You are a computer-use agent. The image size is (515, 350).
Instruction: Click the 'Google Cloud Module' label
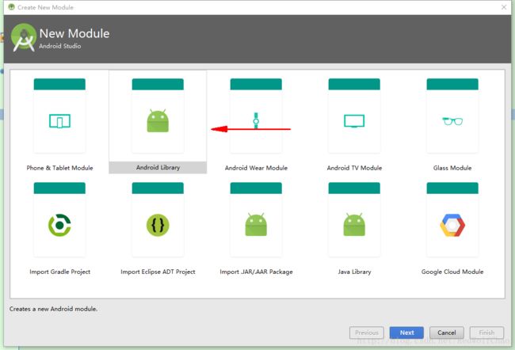[452, 272]
